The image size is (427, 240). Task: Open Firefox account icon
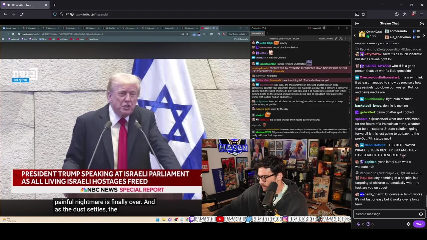pos(397,14)
